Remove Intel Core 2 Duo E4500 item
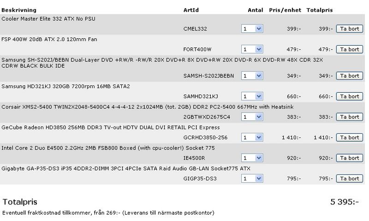 pyautogui.click(x=349, y=158)
